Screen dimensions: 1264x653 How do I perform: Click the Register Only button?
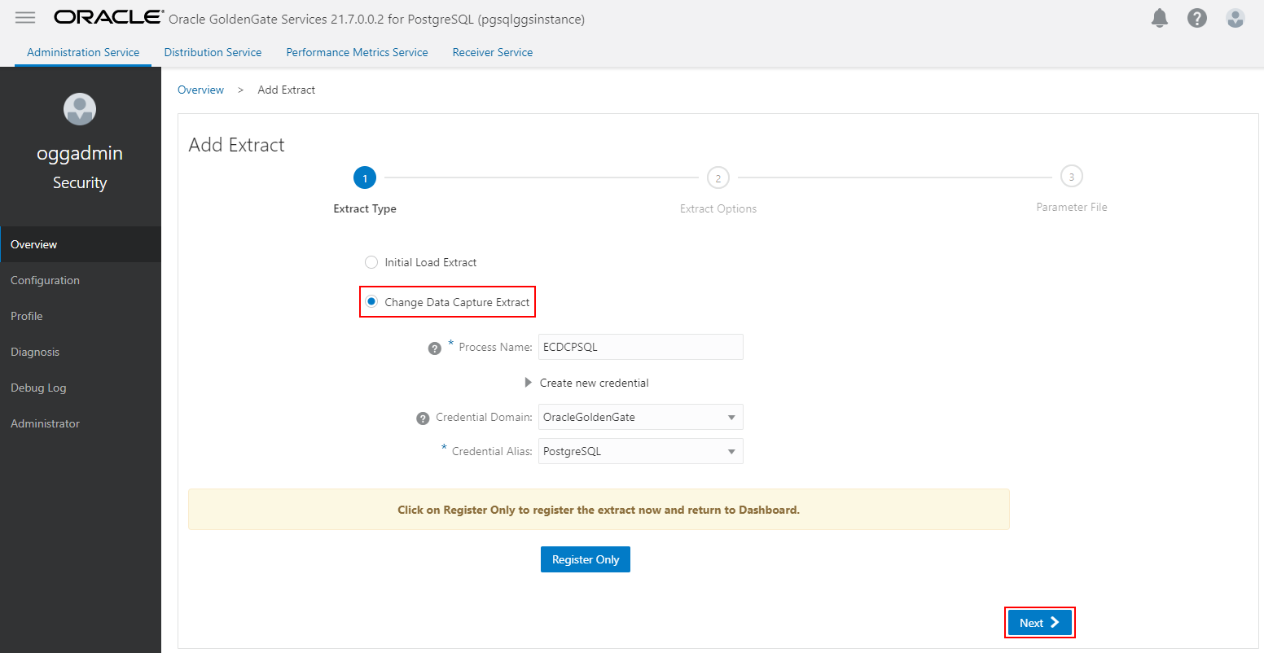click(585, 559)
